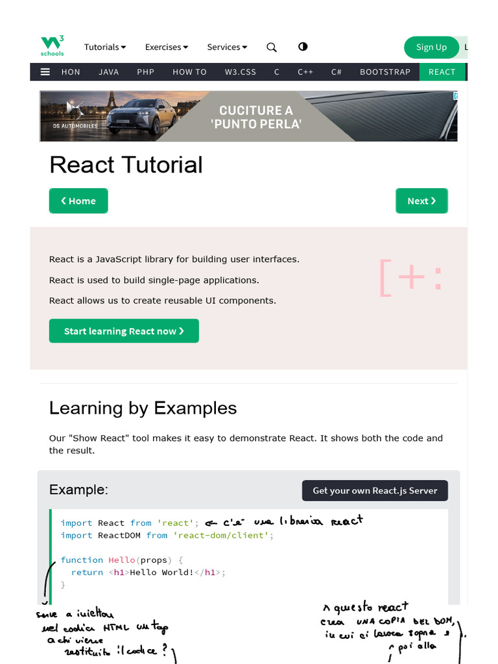Click code line return Hello World!
This screenshot has height=664, width=498.
tap(148, 572)
